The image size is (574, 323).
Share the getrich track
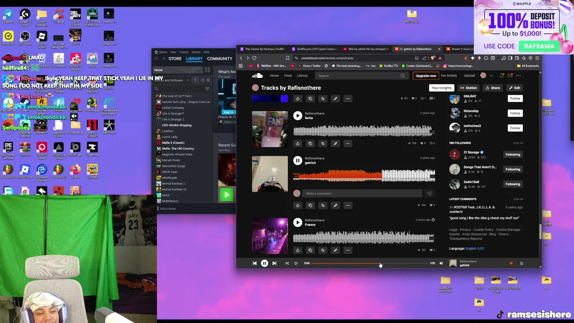[x=297, y=205]
